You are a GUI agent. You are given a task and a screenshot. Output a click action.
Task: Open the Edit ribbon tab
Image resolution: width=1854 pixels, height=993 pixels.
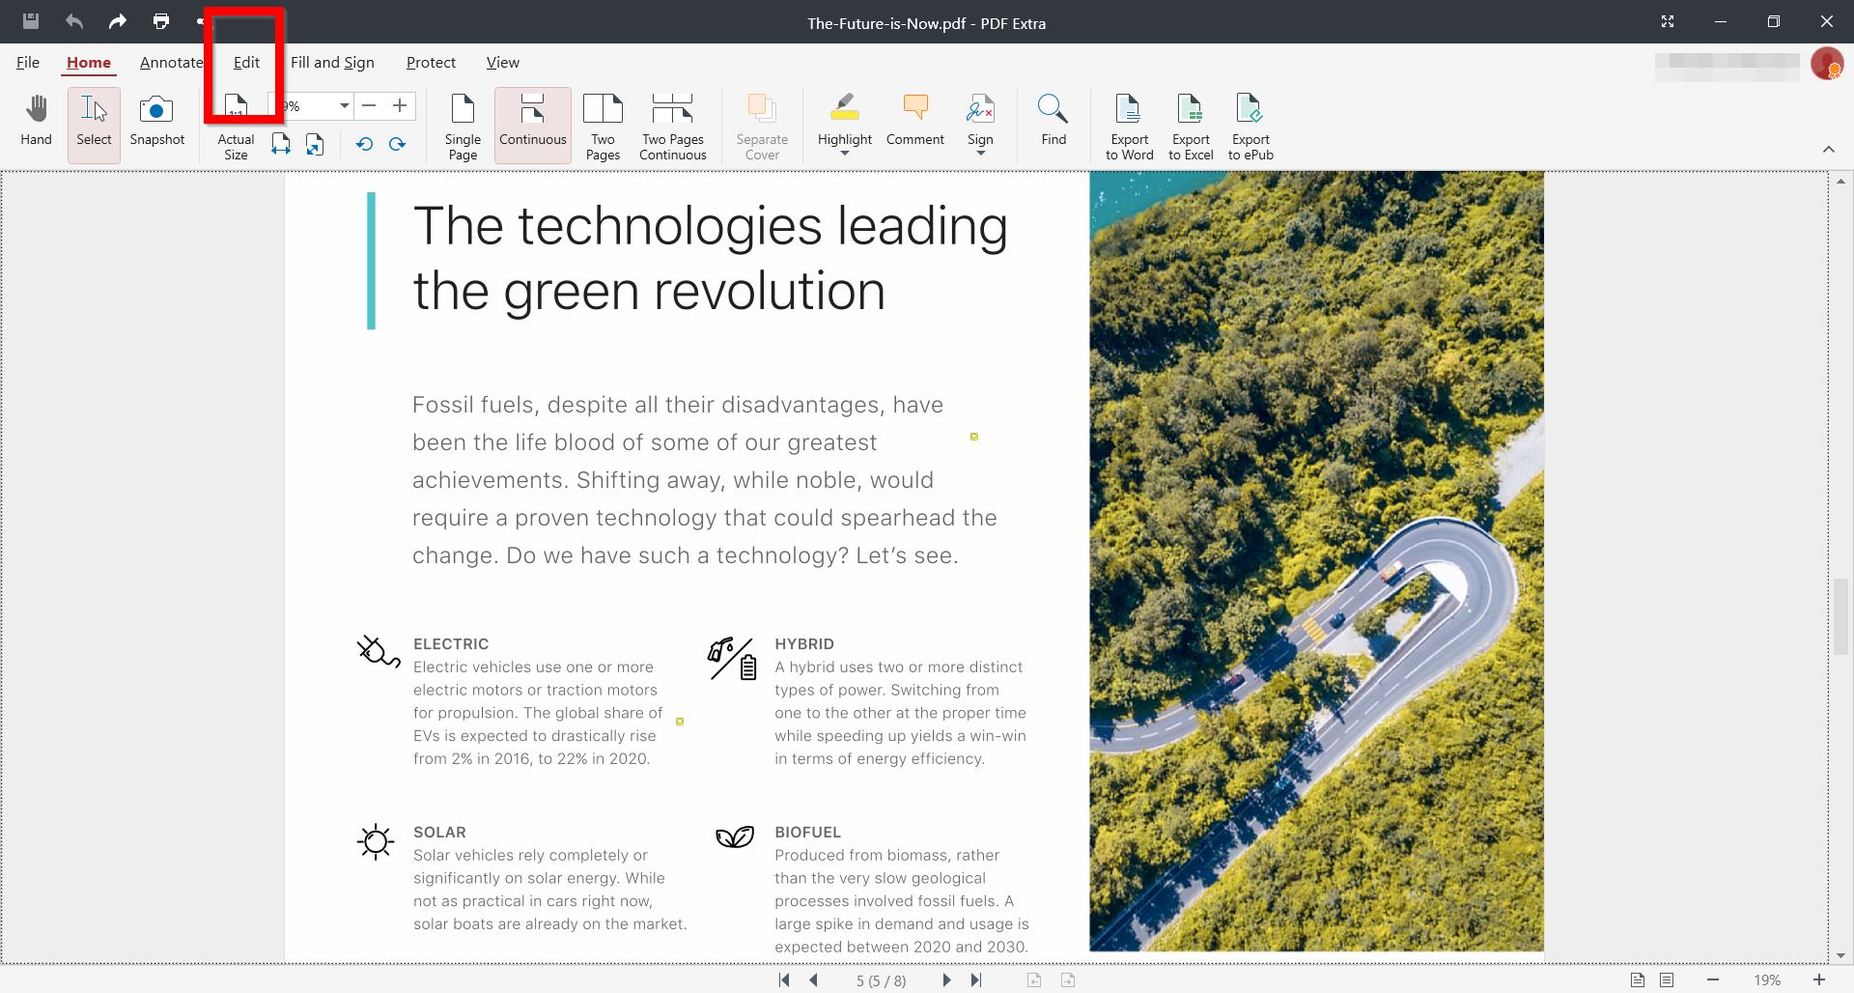[x=246, y=62]
